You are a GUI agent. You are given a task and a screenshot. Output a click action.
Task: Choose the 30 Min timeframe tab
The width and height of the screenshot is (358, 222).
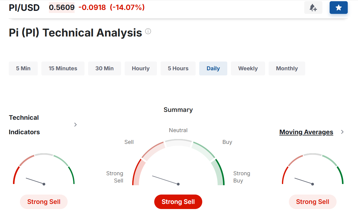pyautogui.click(x=104, y=68)
